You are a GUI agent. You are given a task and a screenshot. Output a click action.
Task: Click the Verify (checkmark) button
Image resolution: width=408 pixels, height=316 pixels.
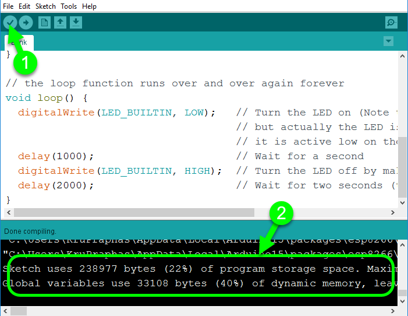click(x=10, y=22)
